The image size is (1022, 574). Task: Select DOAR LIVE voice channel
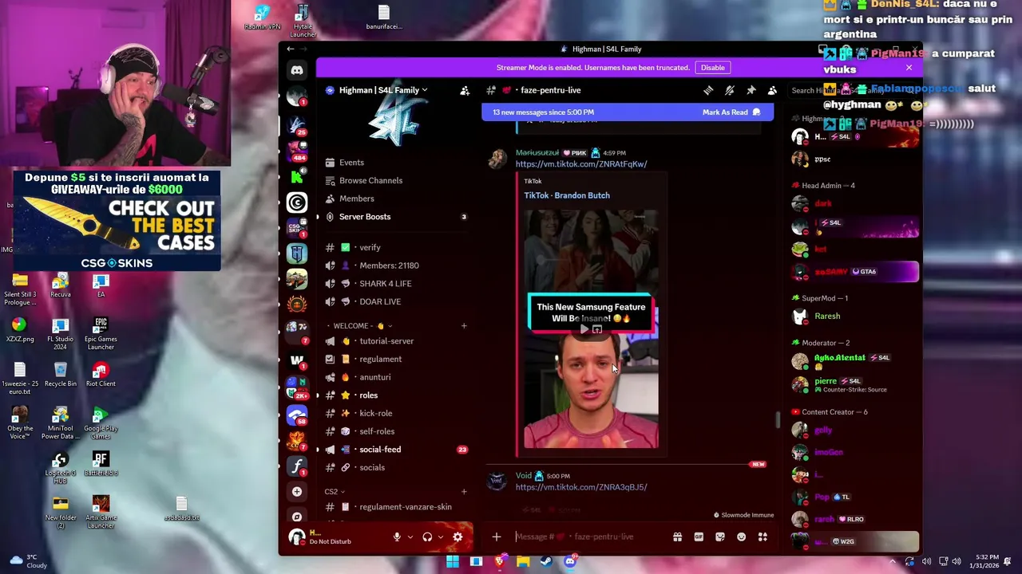380,301
